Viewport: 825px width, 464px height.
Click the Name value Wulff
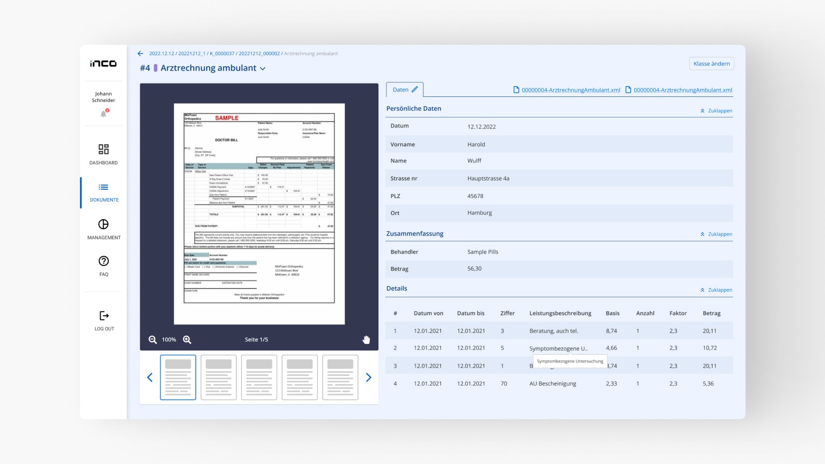474,161
